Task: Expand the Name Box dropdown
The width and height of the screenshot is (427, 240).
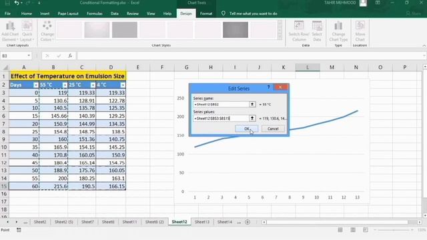Action: point(29,55)
